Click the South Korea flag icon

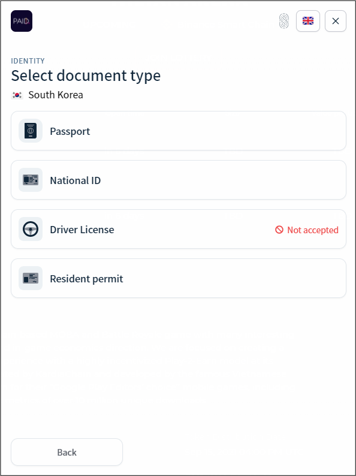tap(17, 95)
